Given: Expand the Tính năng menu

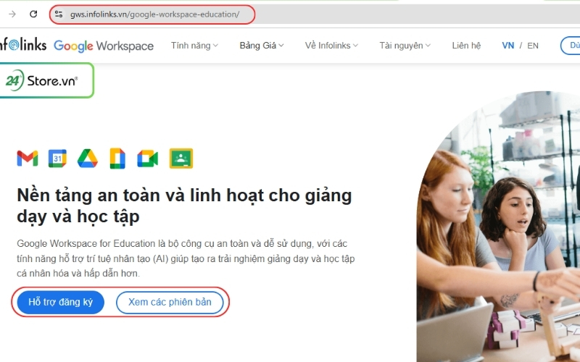Looking at the screenshot, I should (x=194, y=46).
